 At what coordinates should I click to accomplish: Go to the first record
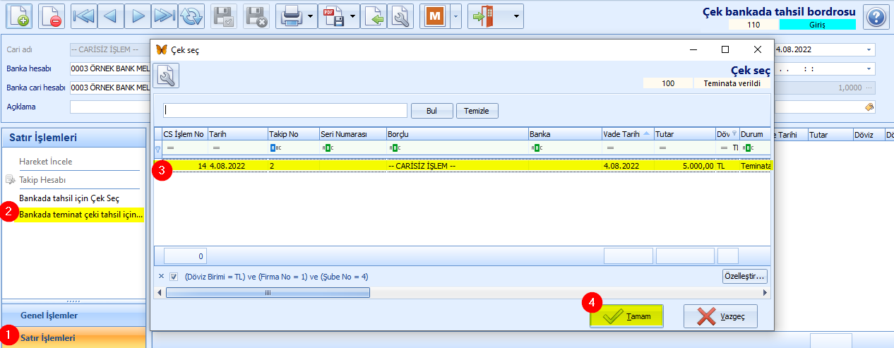click(83, 16)
